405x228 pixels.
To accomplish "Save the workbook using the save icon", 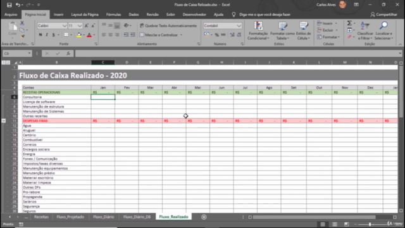I will 9,4.
